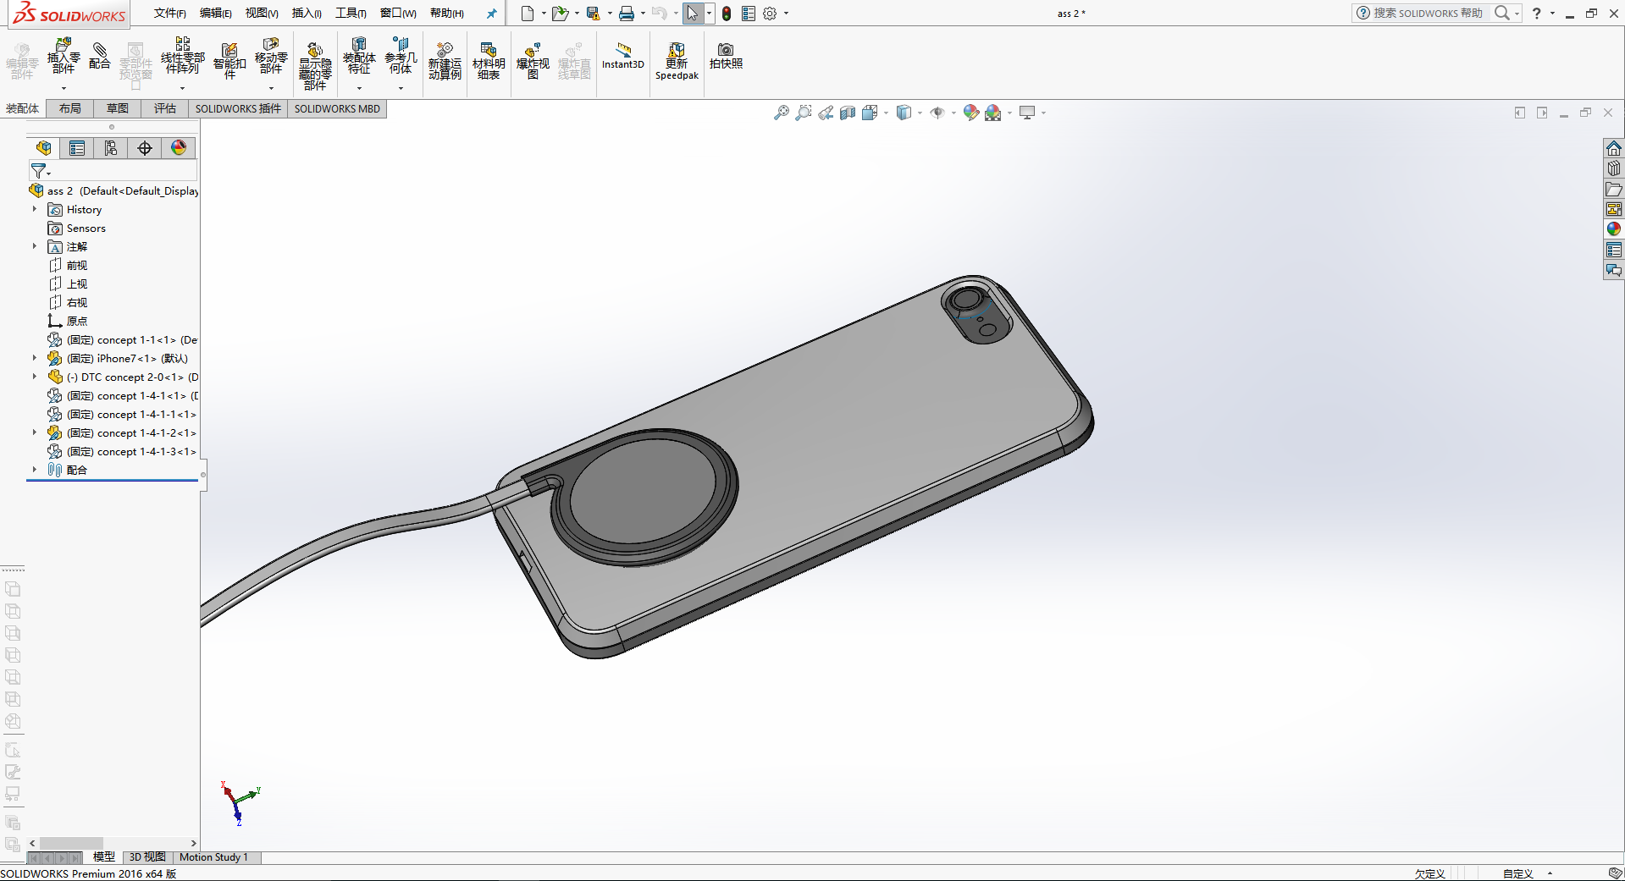This screenshot has width=1625, height=881.
Task: Click the 材料明细表 bill of materials icon
Action: (489, 59)
